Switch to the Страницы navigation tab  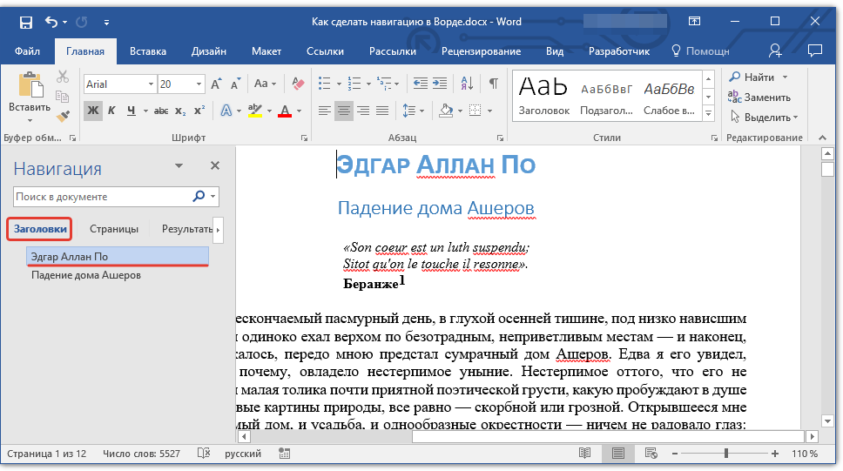pyautogui.click(x=114, y=229)
